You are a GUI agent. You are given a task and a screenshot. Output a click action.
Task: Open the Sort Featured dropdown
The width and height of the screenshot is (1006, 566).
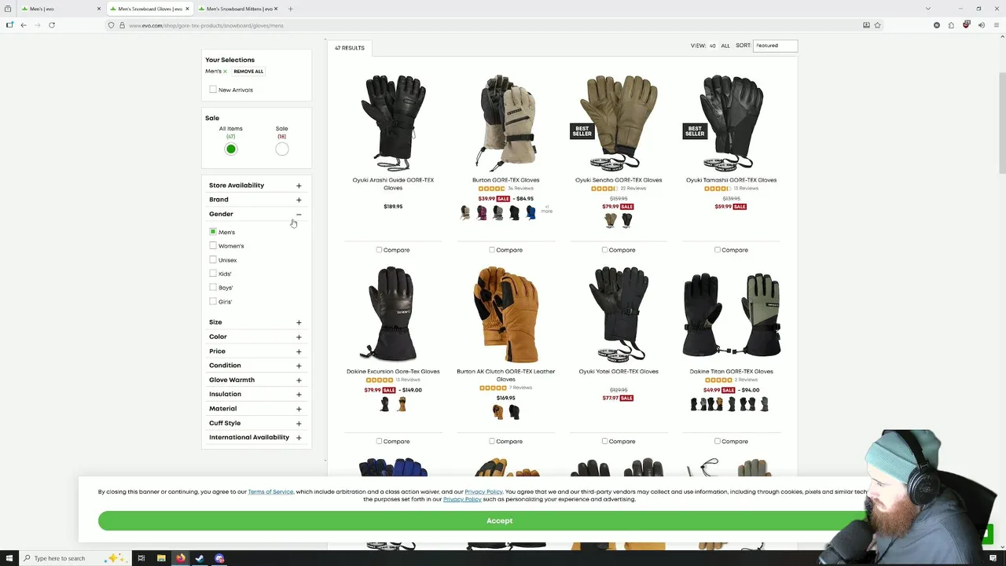pos(775,46)
